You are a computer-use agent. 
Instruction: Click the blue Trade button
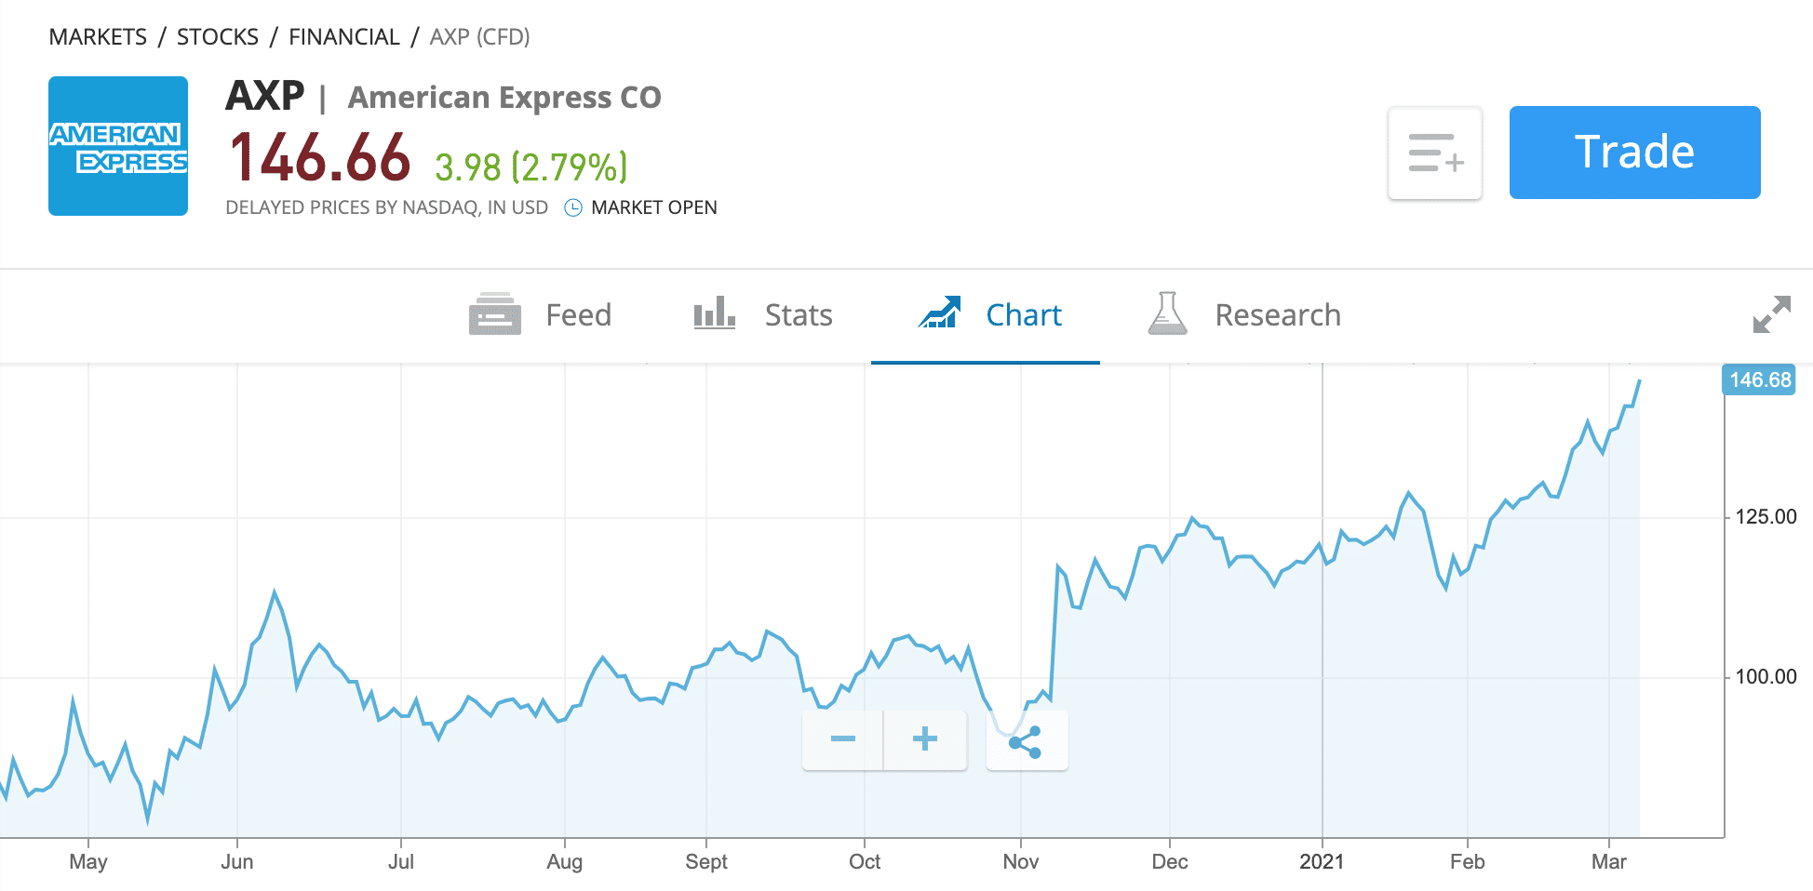click(x=1635, y=153)
